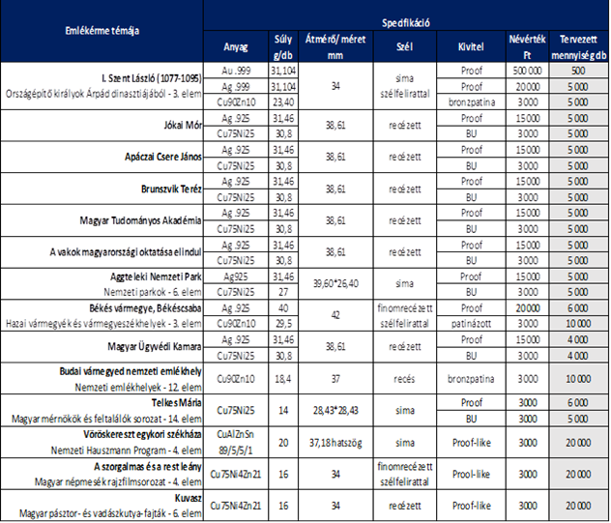The height and width of the screenshot is (523, 611).
Task: Click the '40' weight cell
Action: 283,308
